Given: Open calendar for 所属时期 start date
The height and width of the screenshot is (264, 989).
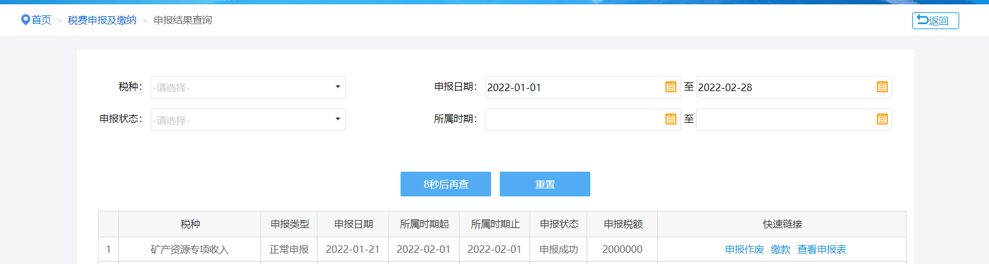Looking at the screenshot, I should 670,119.
